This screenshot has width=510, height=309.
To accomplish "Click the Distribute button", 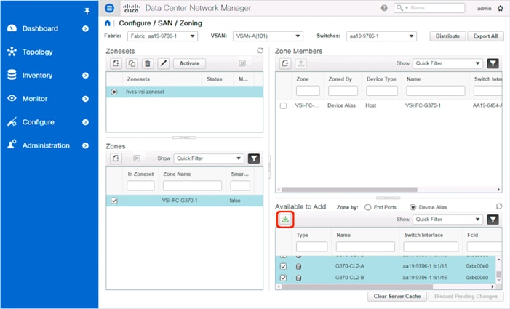I will pos(447,36).
